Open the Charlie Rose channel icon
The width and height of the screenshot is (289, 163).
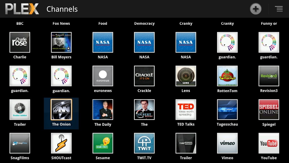[20, 42]
